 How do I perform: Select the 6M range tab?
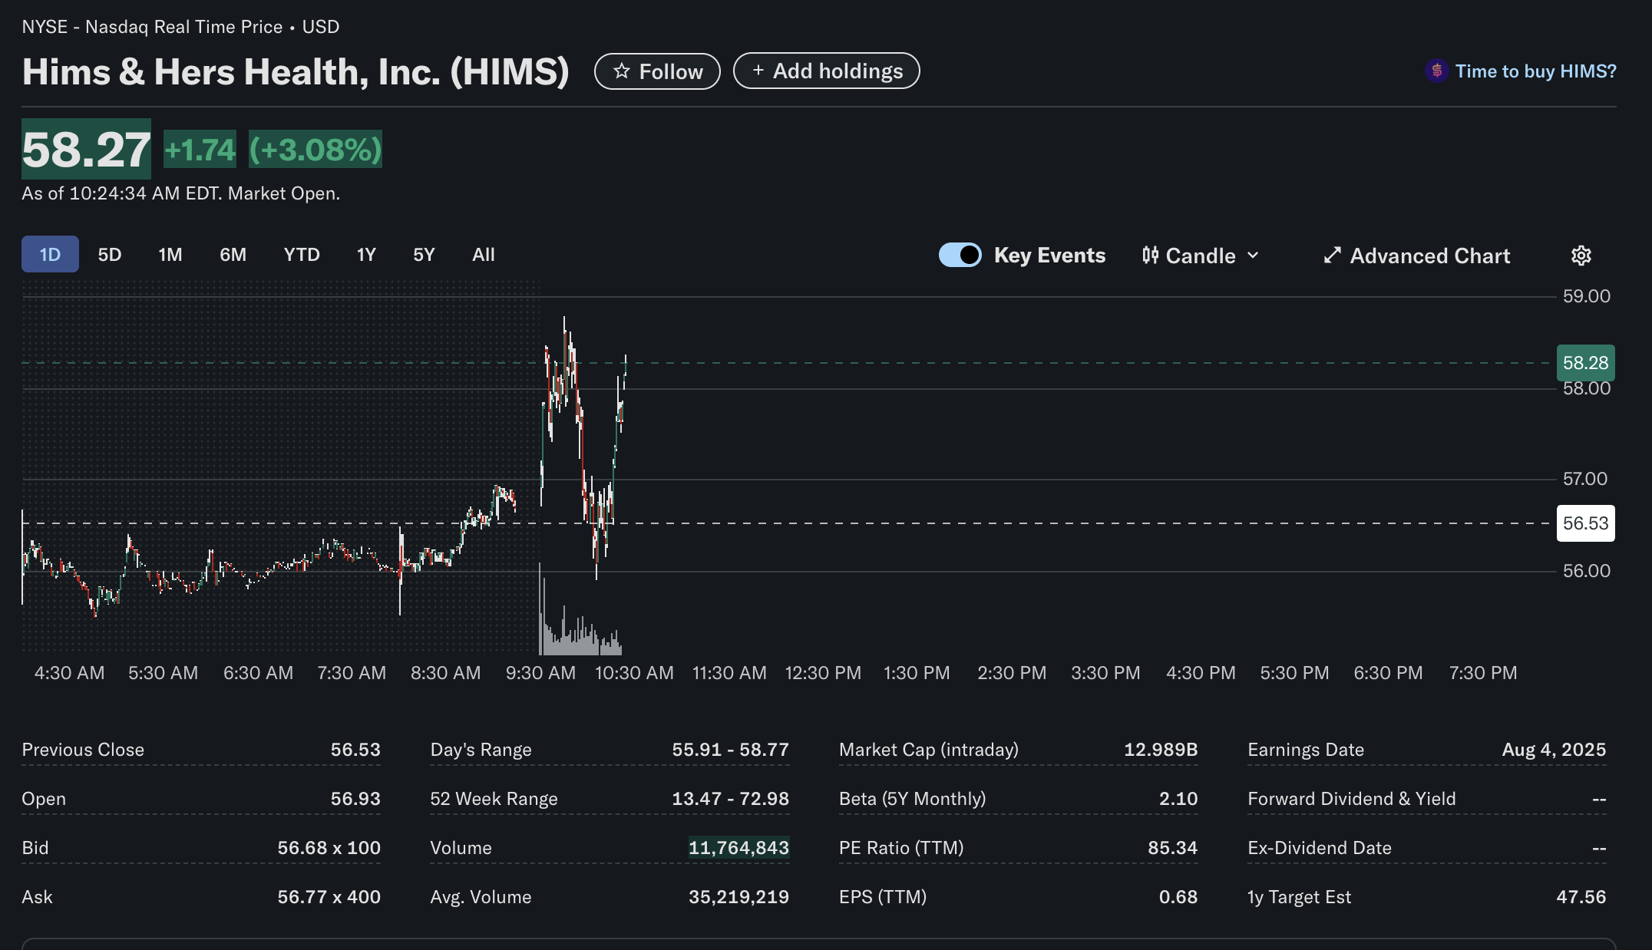[x=233, y=254]
